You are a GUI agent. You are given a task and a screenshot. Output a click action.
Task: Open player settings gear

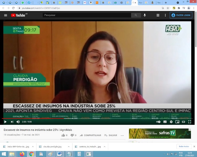(x=171, y=122)
